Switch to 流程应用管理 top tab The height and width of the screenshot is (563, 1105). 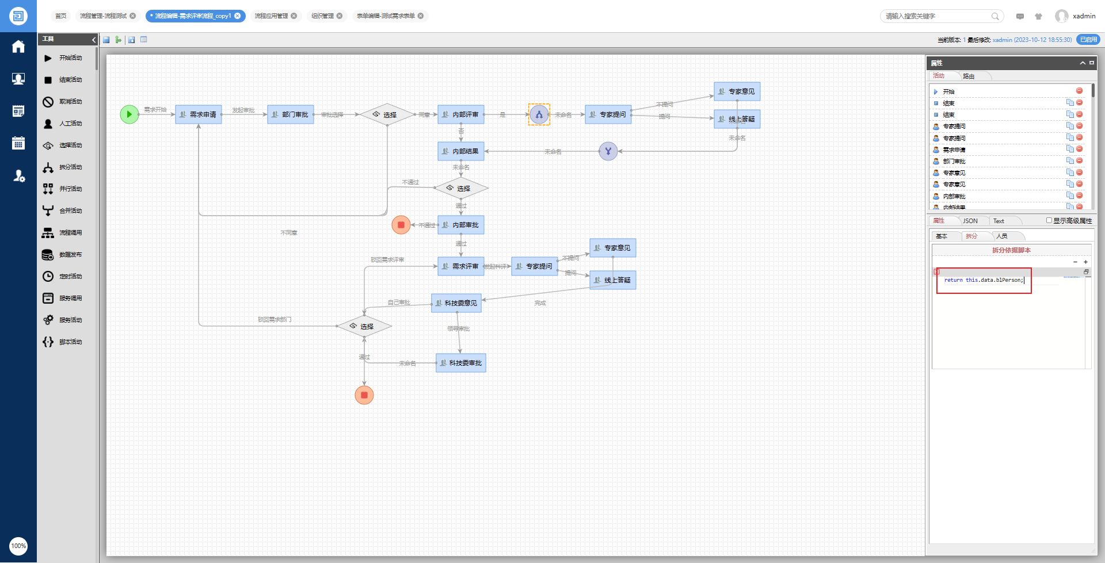(x=272, y=16)
